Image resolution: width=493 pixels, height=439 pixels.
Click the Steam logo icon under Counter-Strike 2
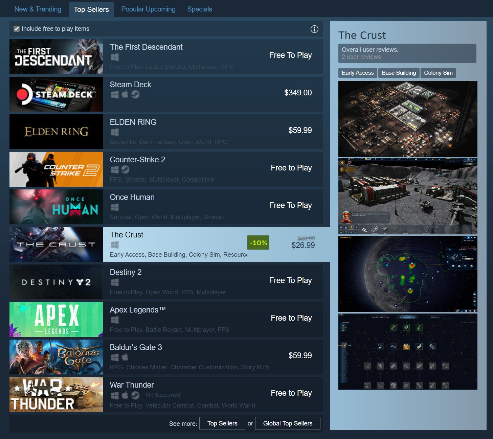click(x=125, y=169)
